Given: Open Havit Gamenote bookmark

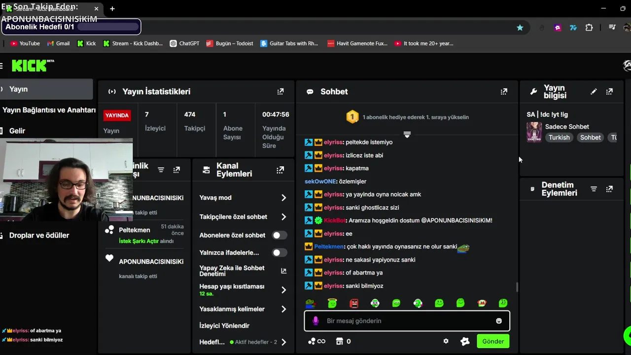Looking at the screenshot, I should tap(357, 43).
